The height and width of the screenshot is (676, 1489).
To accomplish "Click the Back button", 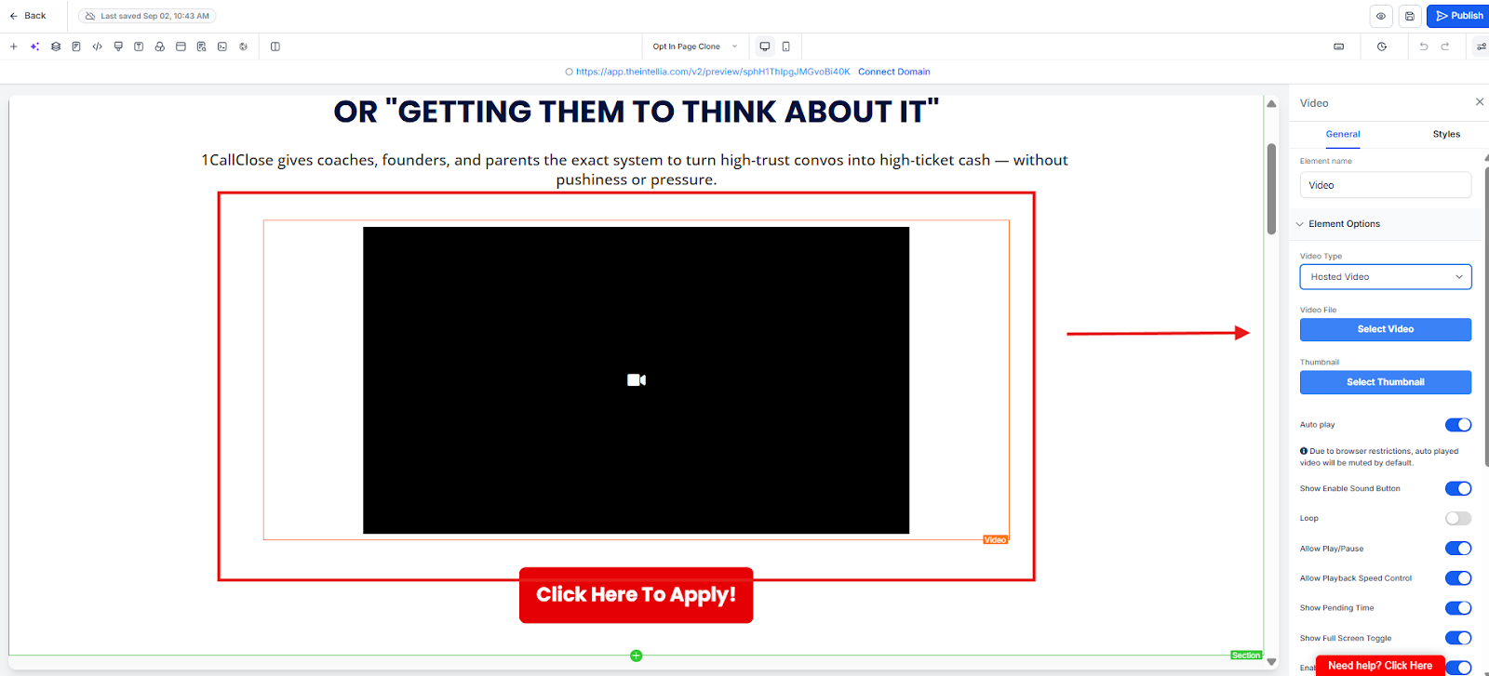I will click(x=28, y=16).
